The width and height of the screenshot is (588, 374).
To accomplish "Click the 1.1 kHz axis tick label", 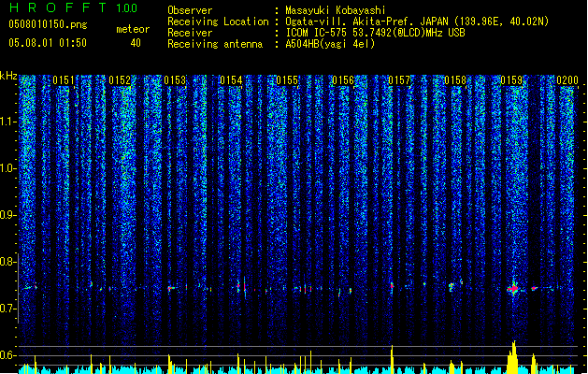I will (x=8, y=122).
